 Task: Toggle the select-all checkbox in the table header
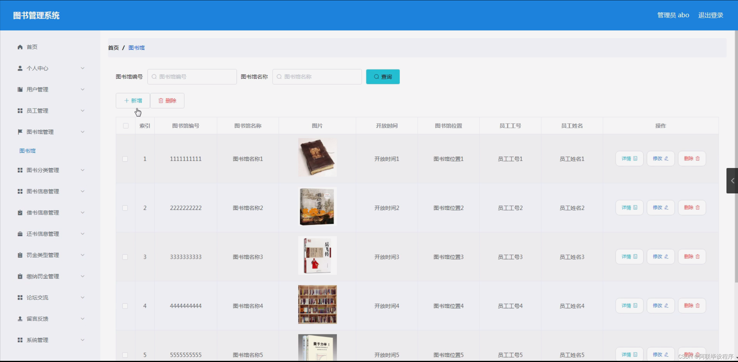point(126,126)
